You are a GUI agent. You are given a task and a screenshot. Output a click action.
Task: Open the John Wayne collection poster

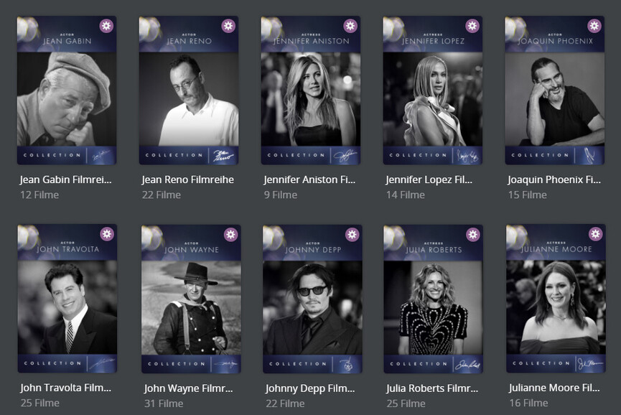(191, 299)
